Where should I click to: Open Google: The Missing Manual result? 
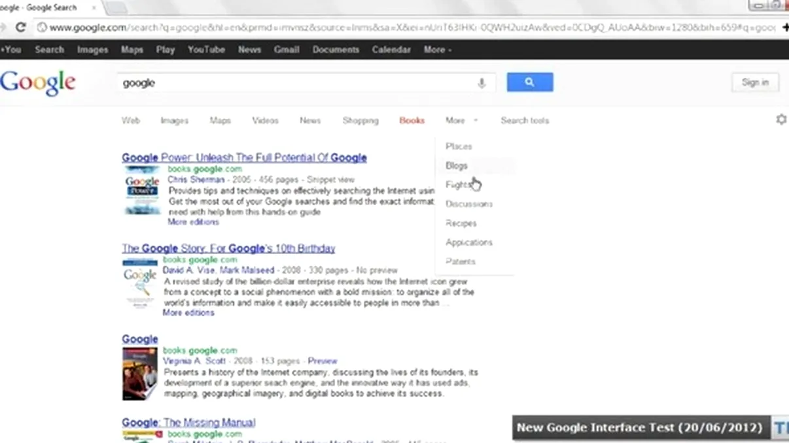[x=188, y=423]
